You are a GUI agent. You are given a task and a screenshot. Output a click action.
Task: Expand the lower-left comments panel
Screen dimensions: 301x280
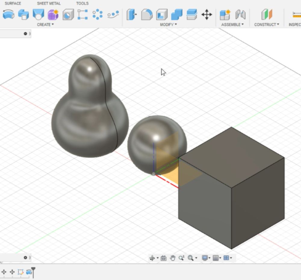(x=25, y=258)
